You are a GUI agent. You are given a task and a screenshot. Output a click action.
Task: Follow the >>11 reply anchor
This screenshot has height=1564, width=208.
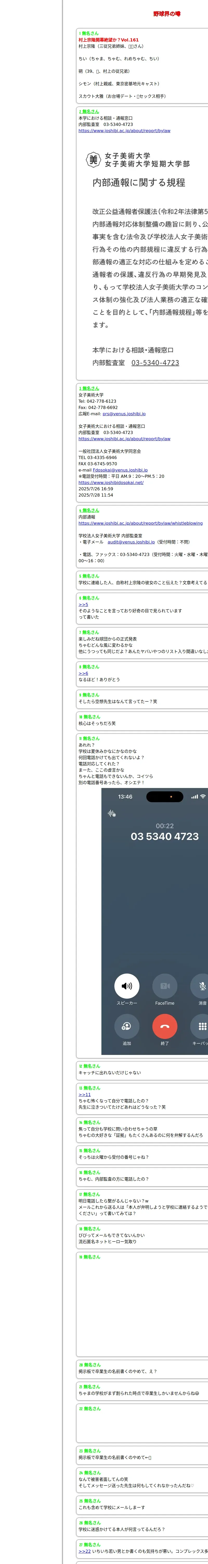coord(84,1095)
